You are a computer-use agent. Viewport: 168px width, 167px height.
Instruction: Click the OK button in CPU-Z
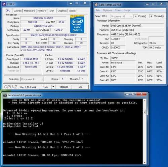click(80, 87)
